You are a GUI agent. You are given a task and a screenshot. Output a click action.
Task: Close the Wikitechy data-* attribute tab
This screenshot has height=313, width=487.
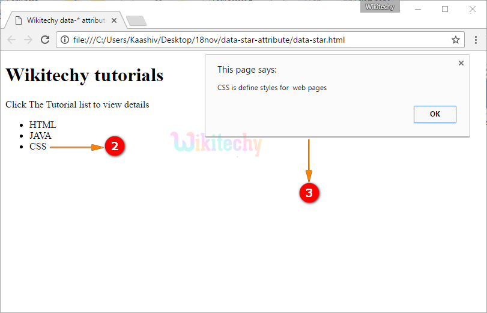point(114,20)
